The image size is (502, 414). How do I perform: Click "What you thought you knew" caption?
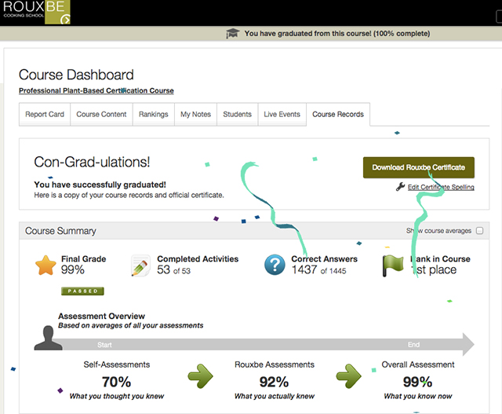(x=117, y=397)
